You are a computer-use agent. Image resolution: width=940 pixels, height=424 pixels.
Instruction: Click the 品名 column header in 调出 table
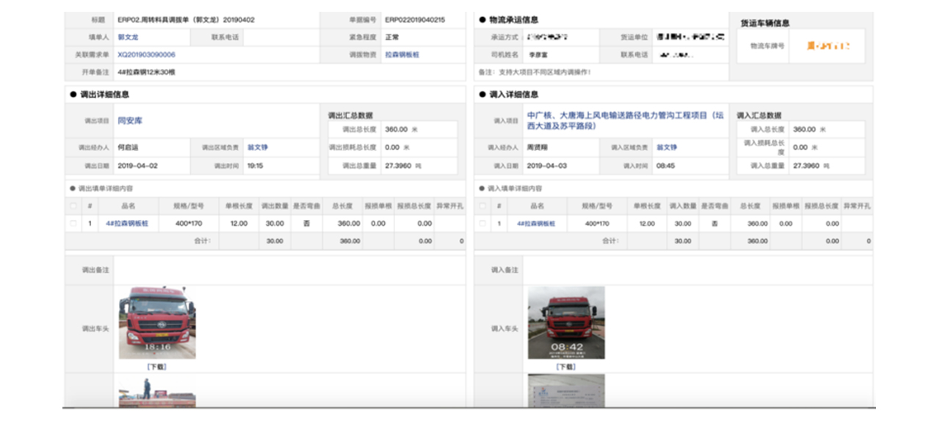(x=128, y=206)
